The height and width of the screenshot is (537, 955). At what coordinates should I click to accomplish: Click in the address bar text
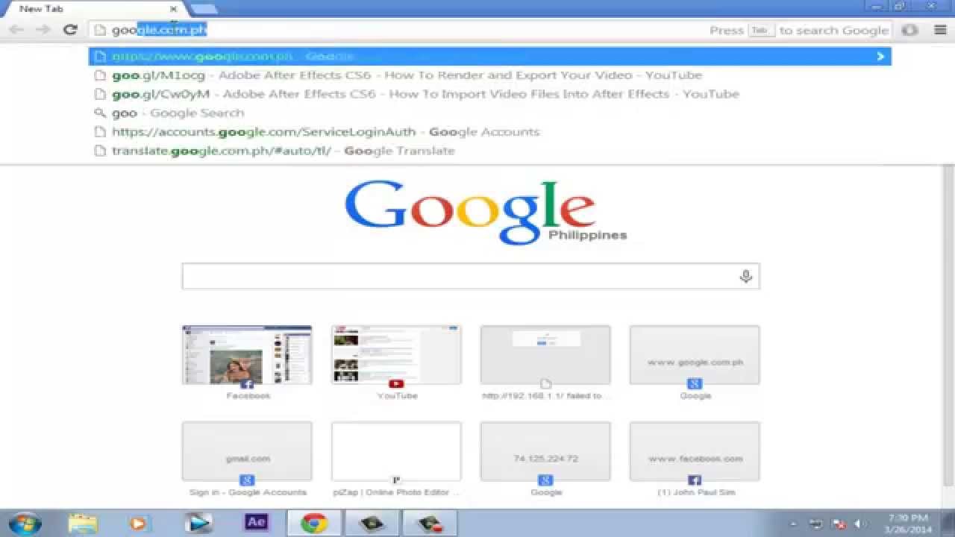(x=159, y=30)
